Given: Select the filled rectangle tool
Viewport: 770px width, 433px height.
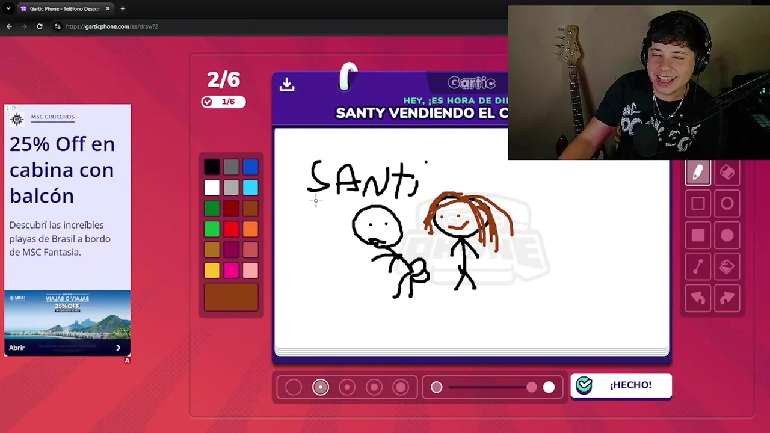Looking at the screenshot, I should click(x=698, y=236).
